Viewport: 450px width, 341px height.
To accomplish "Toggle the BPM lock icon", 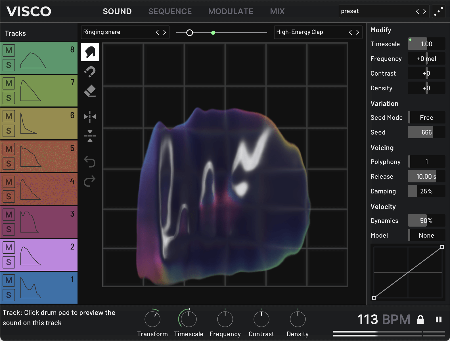I will point(420,319).
